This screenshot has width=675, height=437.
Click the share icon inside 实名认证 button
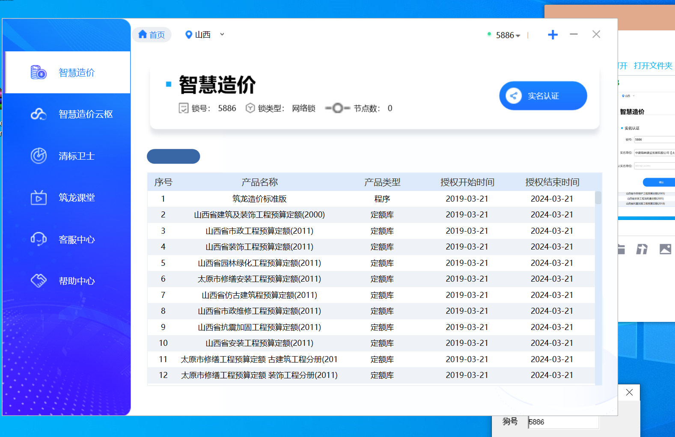tap(514, 96)
